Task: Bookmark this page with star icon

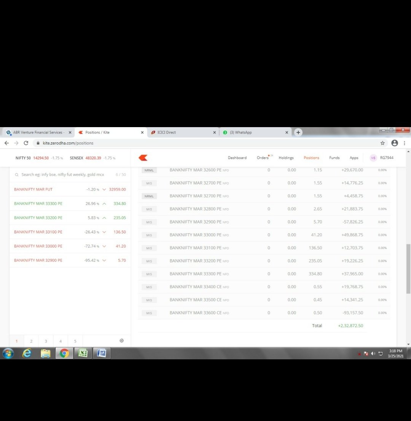Action: tap(382, 143)
